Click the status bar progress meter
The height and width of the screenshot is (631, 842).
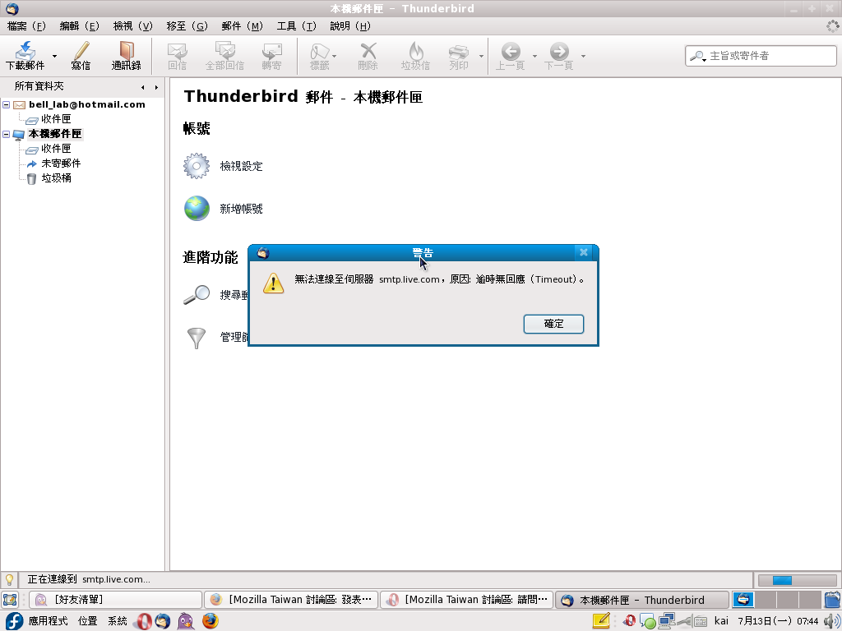pos(798,580)
